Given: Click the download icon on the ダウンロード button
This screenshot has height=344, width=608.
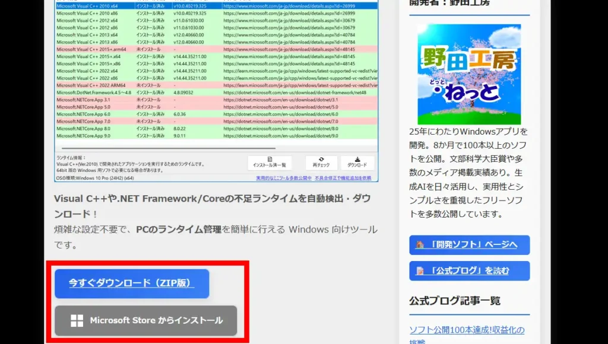Looking at the screenshot, I should 358,159.
